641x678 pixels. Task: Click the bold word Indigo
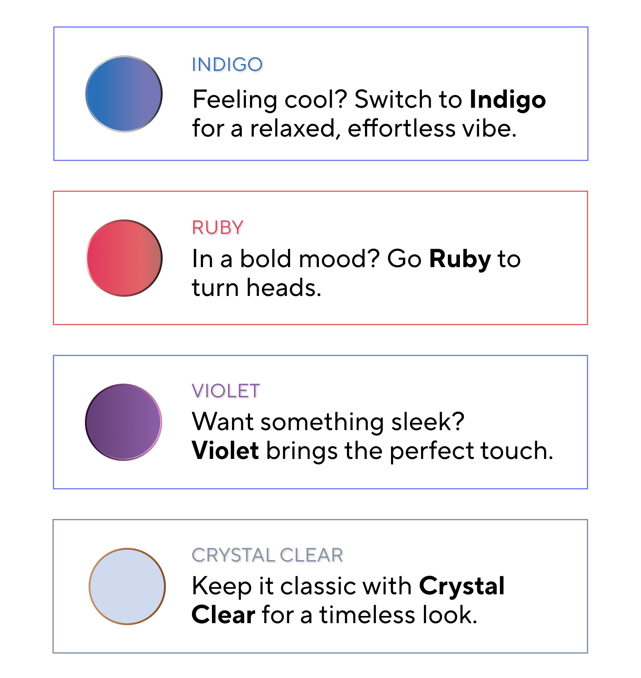pos(508,99)
